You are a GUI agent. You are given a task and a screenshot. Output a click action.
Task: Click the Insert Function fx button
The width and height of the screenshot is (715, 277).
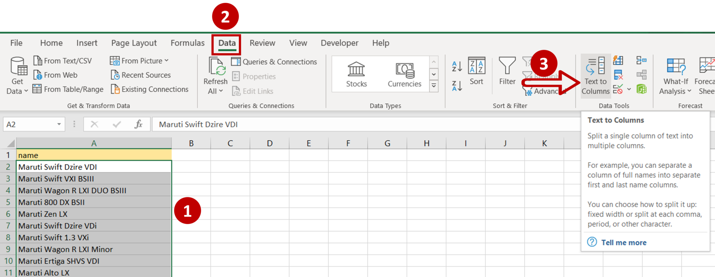point(139,124)
